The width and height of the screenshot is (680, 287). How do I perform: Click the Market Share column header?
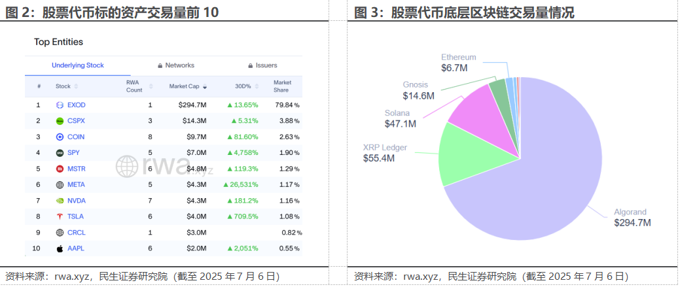(282, 86)
